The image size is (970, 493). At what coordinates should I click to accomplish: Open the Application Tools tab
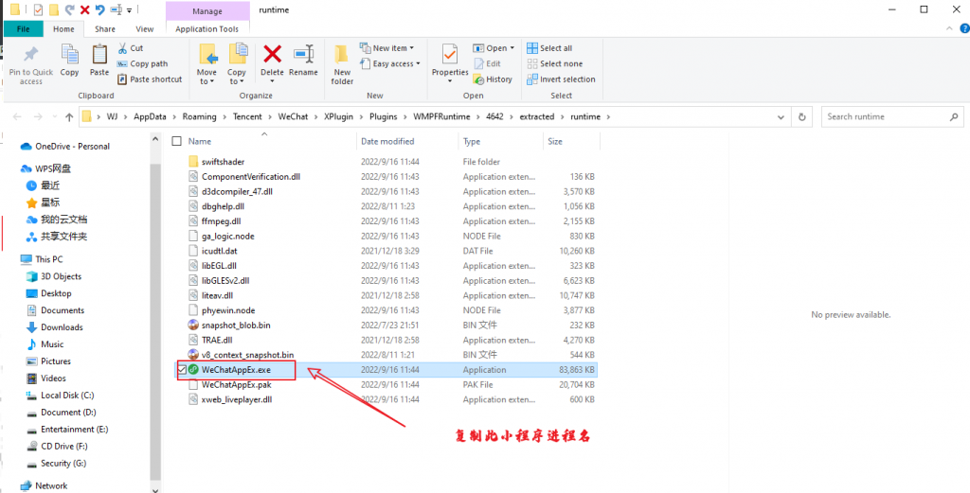[x=207, y=28]
